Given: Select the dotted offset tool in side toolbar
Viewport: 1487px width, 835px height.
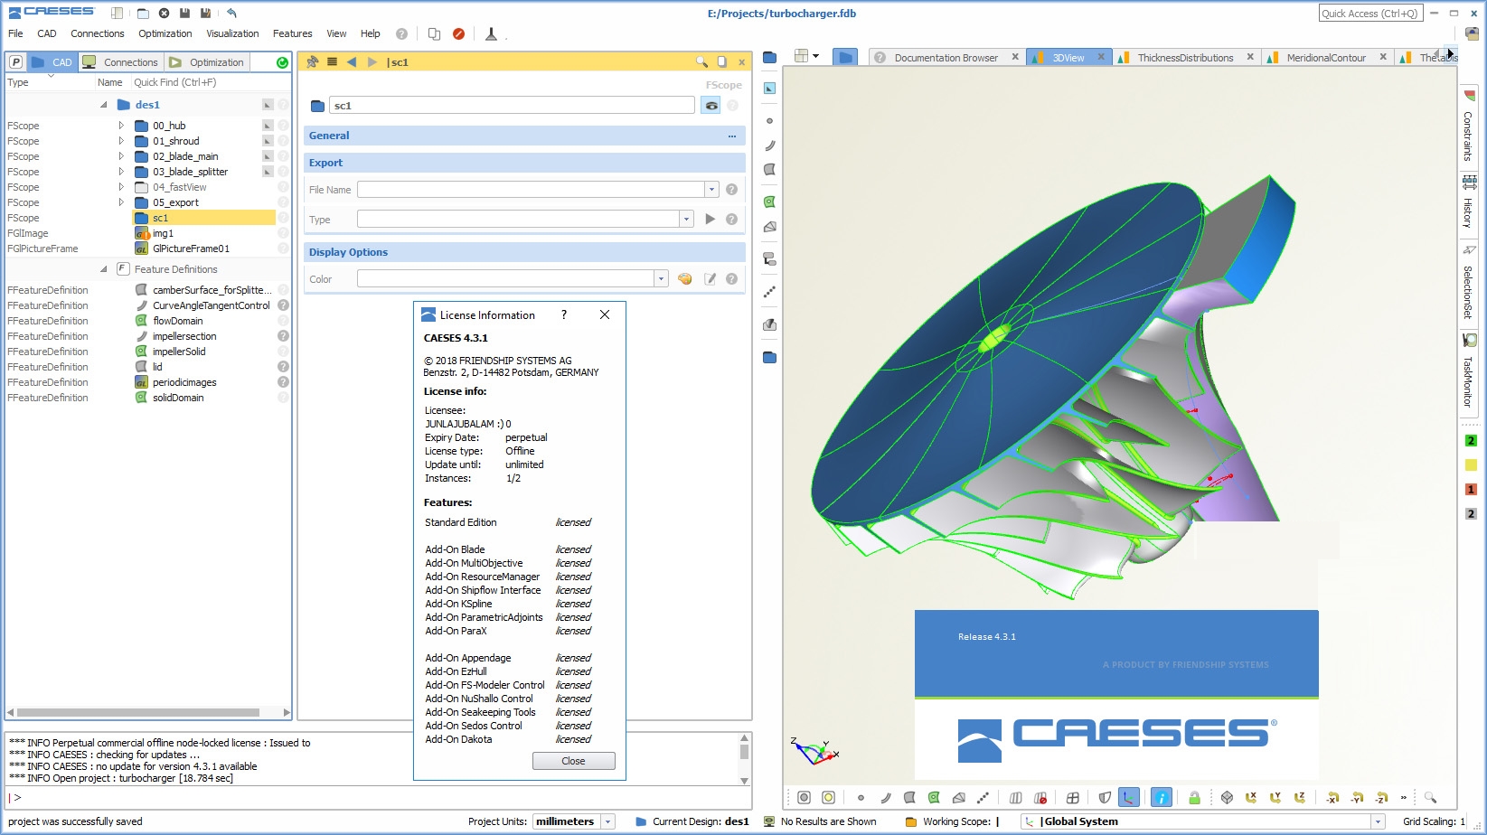Looking at the screenshot, I should 769,292.
